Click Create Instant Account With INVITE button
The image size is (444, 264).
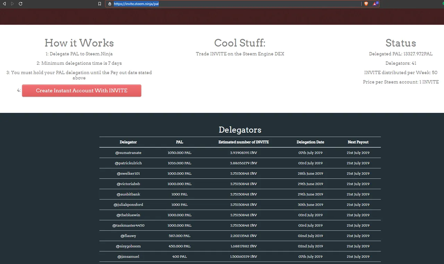click(x=82, y=90)
